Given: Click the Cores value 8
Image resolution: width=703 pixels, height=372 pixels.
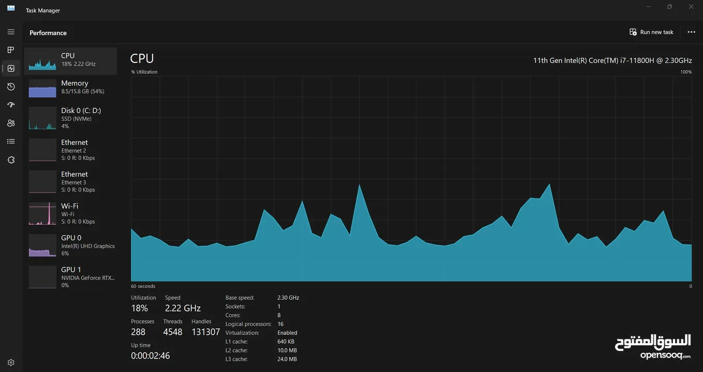Looking at the screenshot, I should point(279,315).
